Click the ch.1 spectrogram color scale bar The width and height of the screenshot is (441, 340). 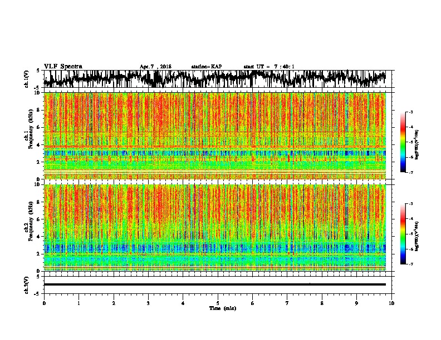[x=403, y=142]
